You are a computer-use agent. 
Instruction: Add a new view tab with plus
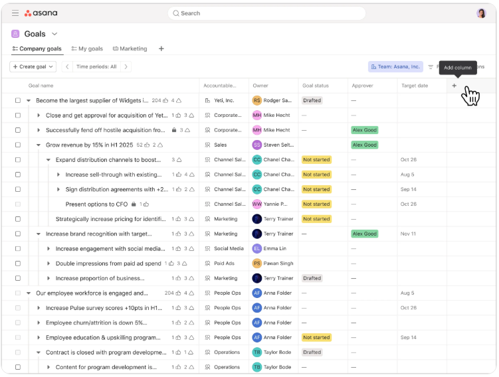[x=161, y=48]
